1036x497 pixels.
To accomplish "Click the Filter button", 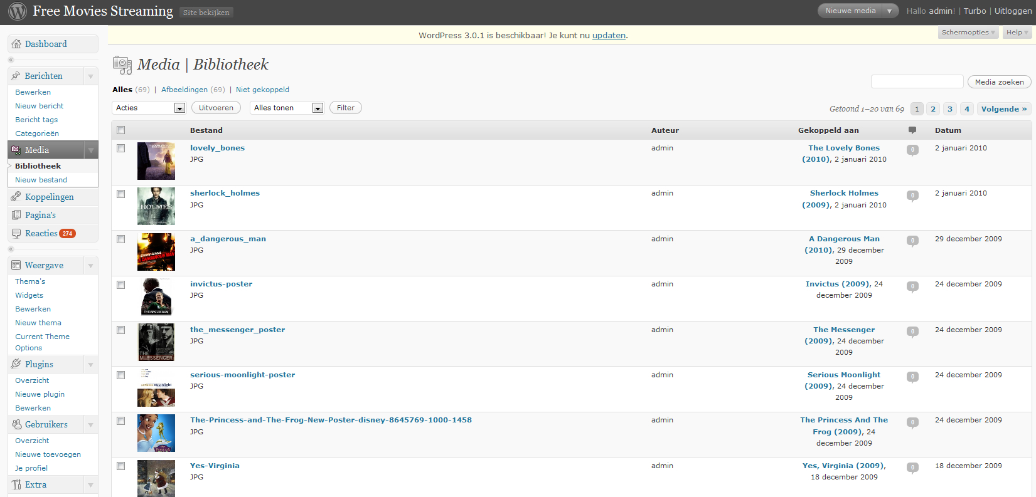I will tap(346, 108).
